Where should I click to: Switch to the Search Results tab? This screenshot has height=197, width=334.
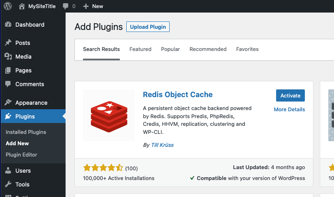(x=101, y=50)
